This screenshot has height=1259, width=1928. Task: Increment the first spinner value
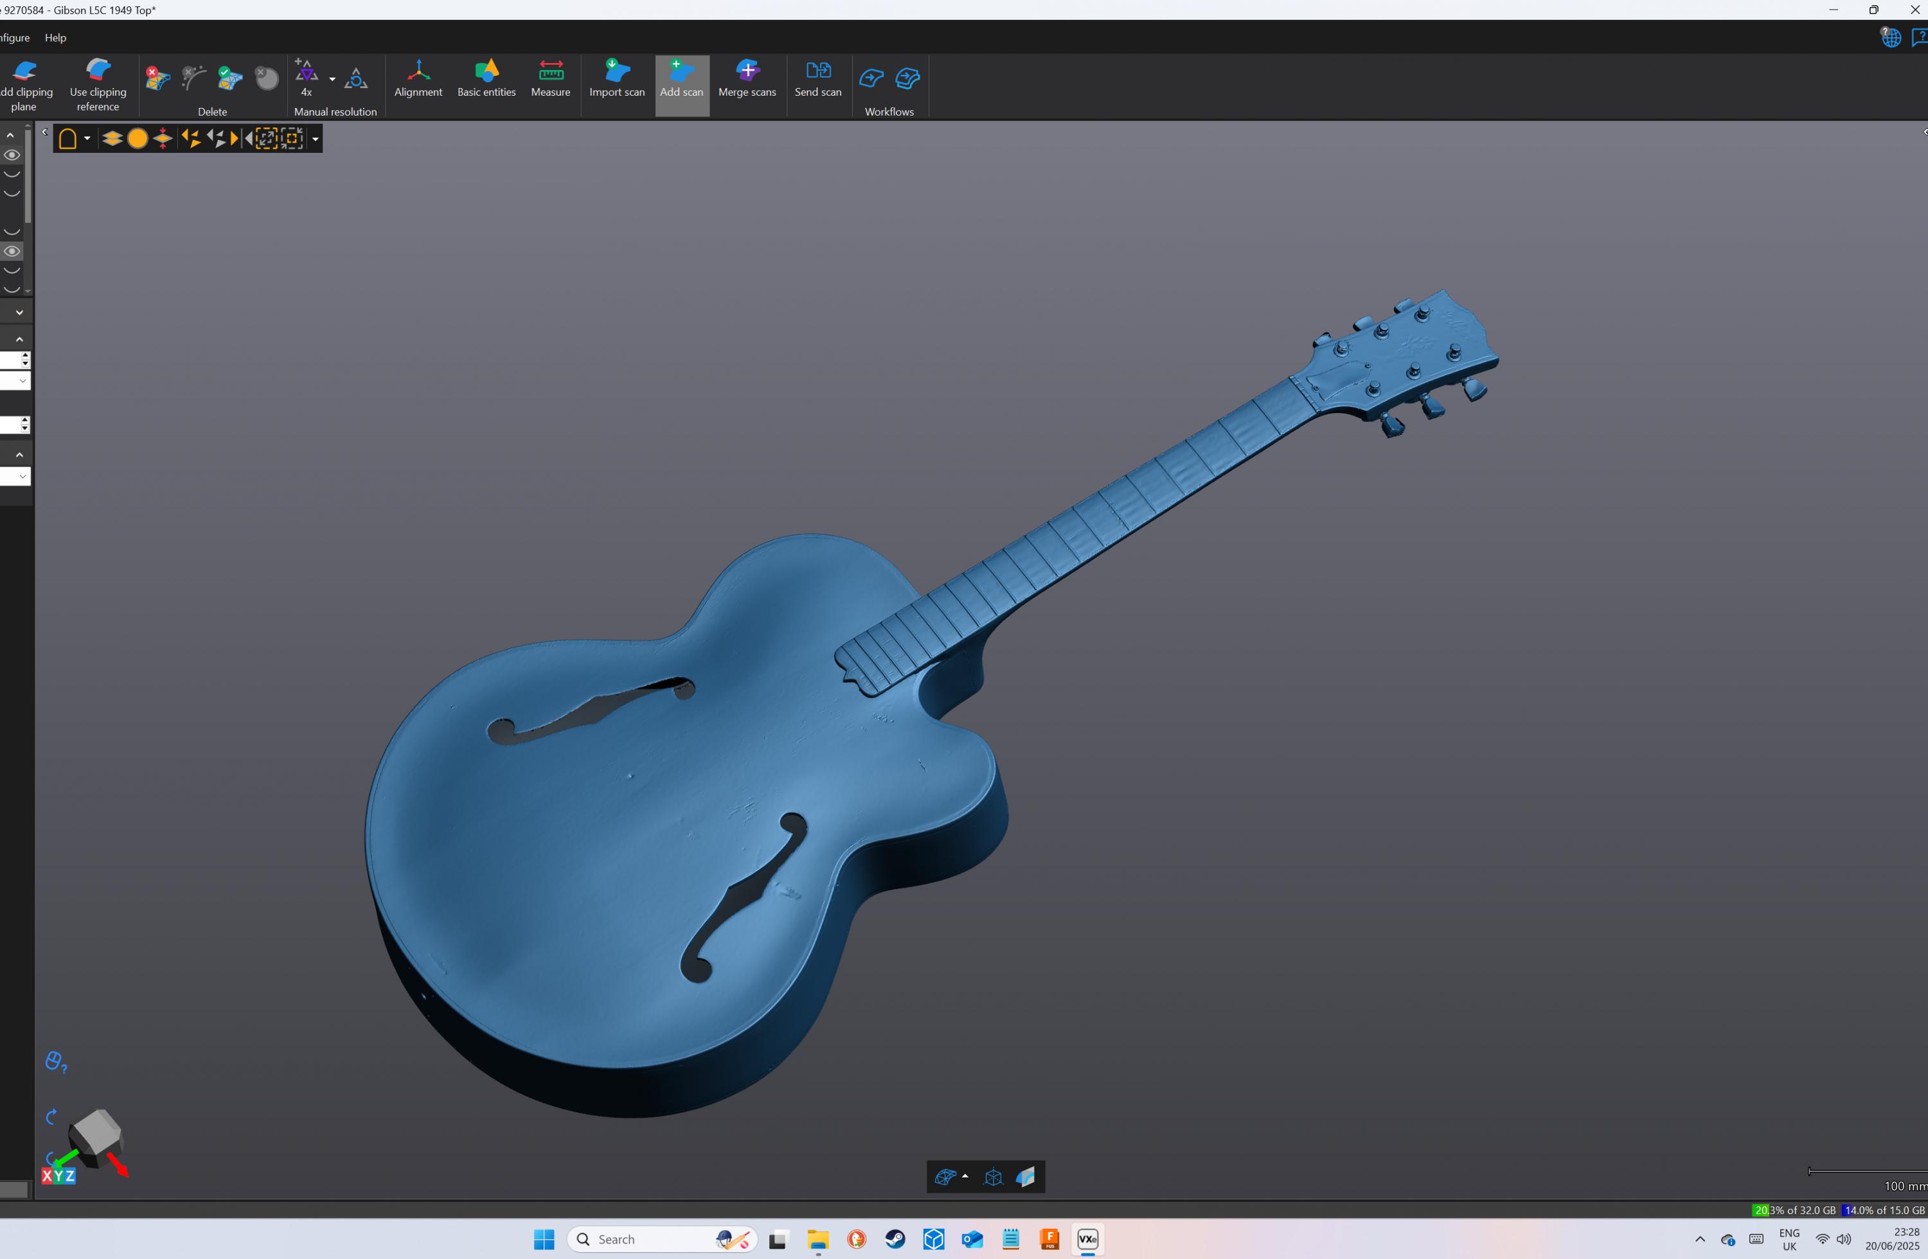pos(25,355)
